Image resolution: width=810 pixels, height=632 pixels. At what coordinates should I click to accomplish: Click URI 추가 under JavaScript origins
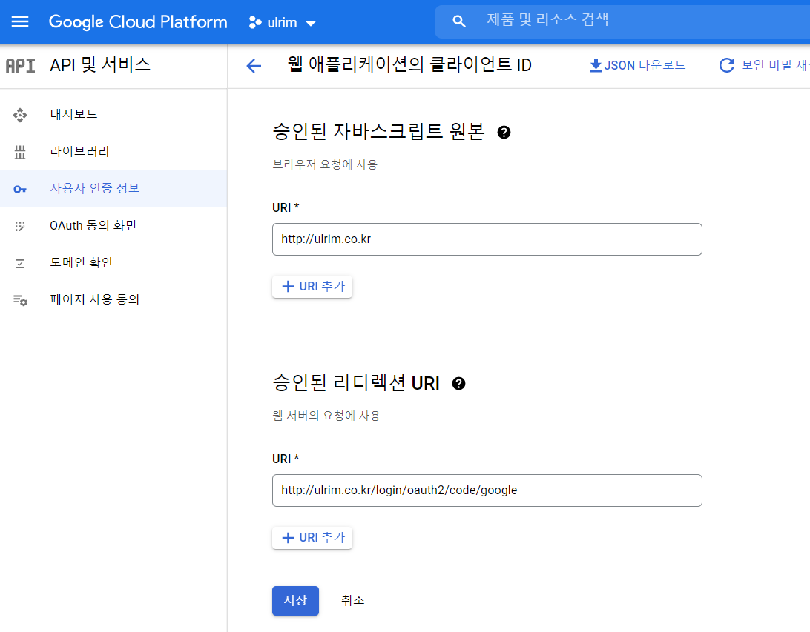(x=312, y=286)
